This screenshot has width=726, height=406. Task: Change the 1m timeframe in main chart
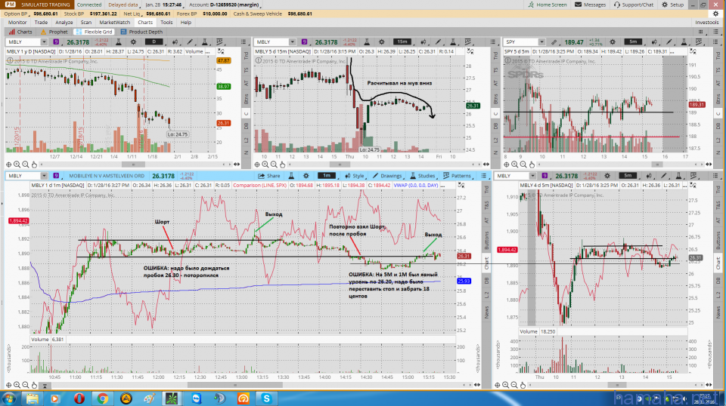tap(327, 176)
